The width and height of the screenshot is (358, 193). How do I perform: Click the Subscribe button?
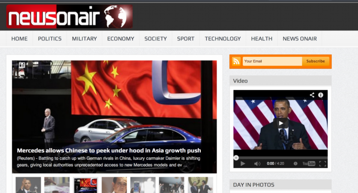tap(315, 61)
